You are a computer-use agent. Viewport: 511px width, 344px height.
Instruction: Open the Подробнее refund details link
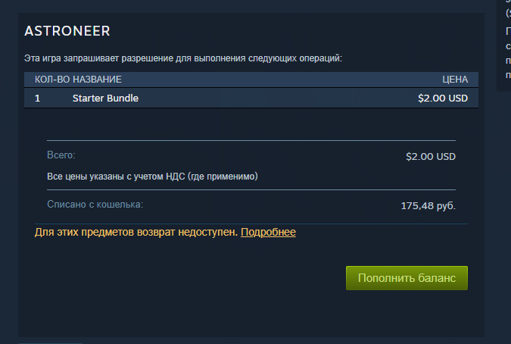pos(268,232)
